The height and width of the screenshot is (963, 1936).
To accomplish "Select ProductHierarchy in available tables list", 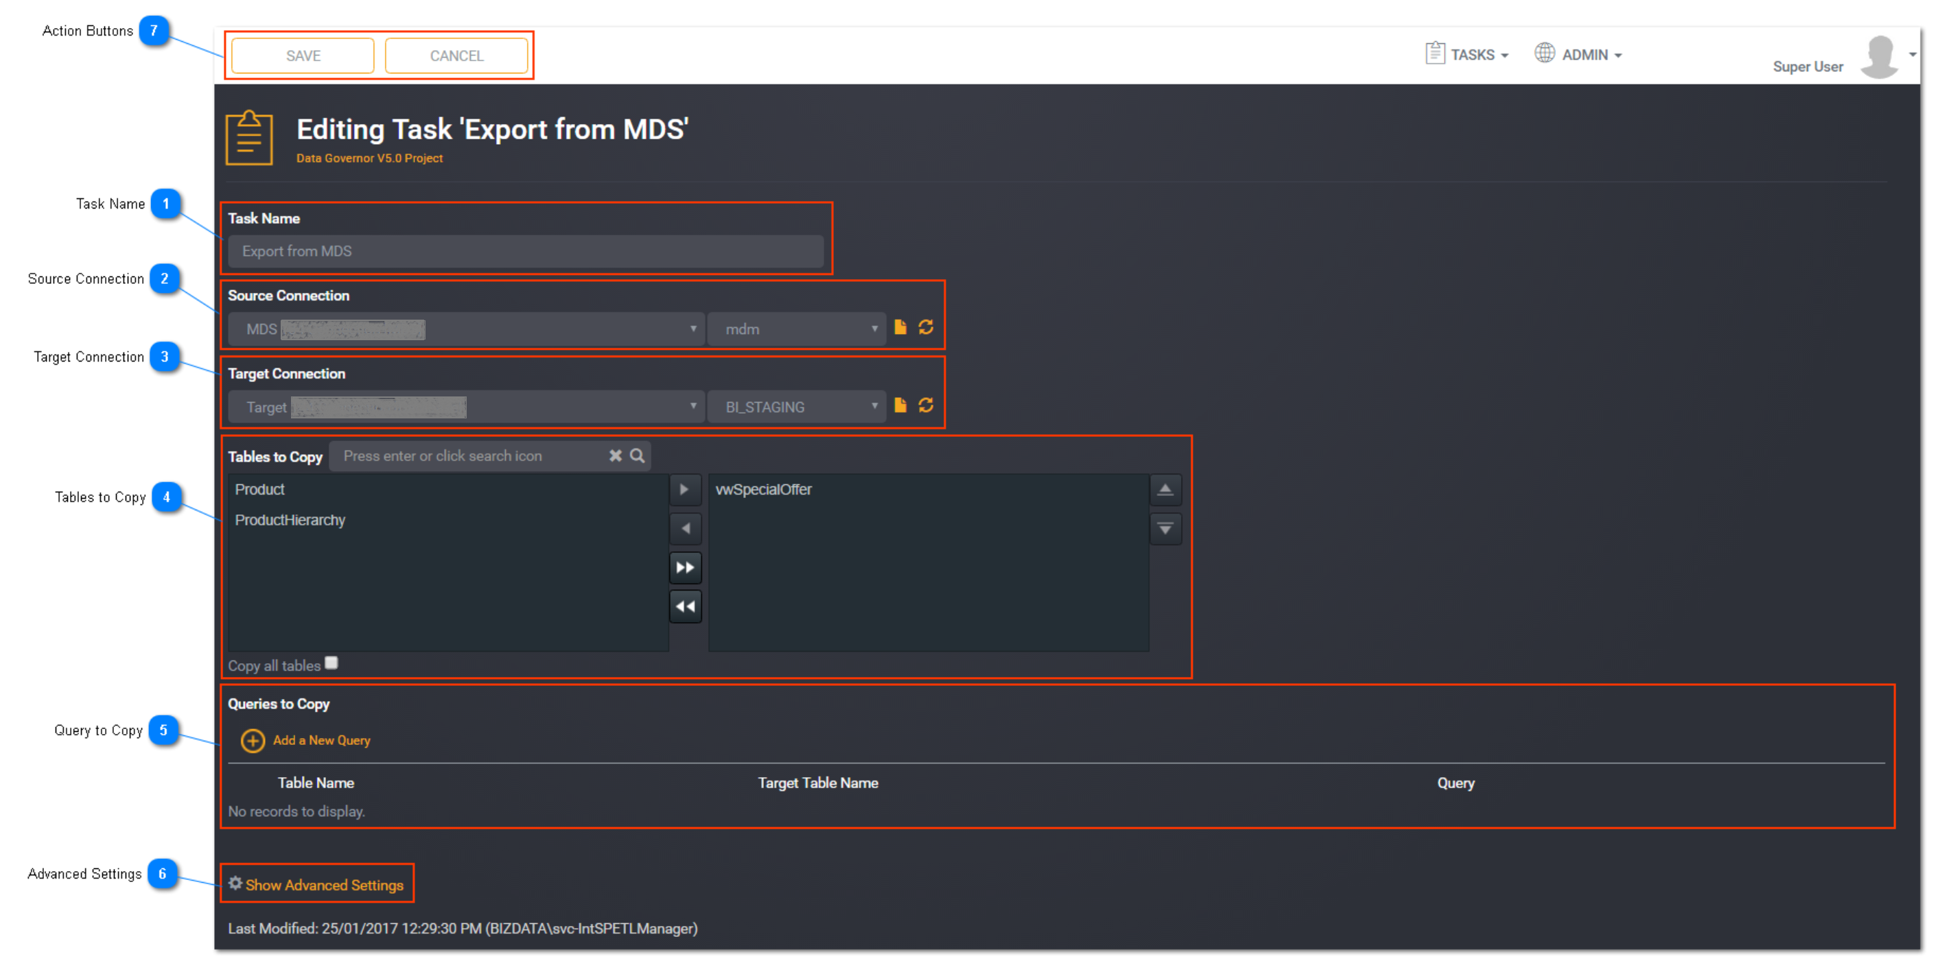I will point(290,521).
